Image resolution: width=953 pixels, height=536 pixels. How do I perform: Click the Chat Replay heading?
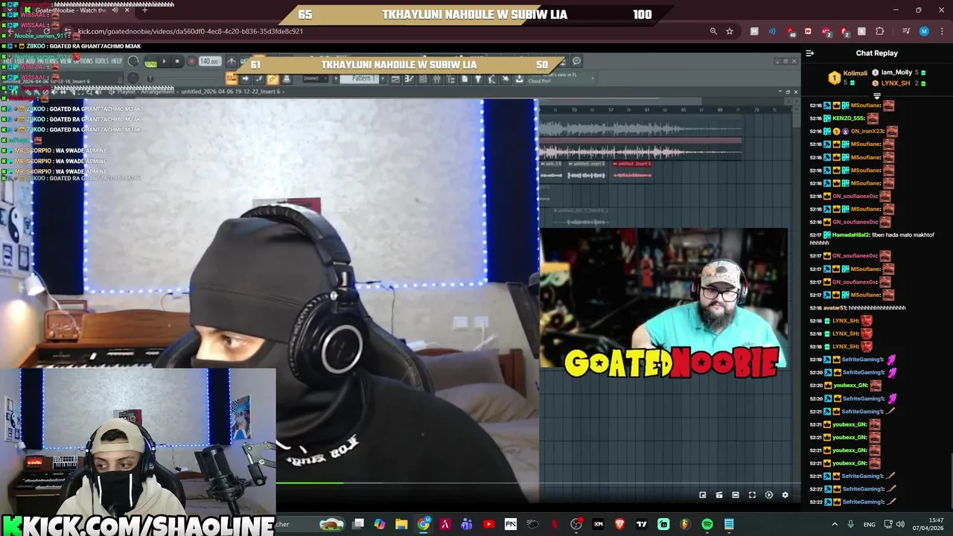tap(876, 53)
